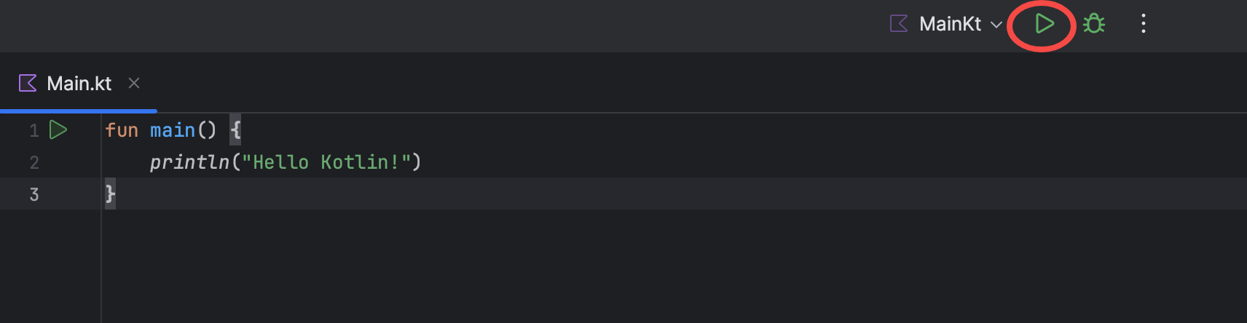Image resolution: width=1247 pixels, height=323 pixels.
Task: Open the MainKt configuration selector label
Action: [x=950, y=24]
